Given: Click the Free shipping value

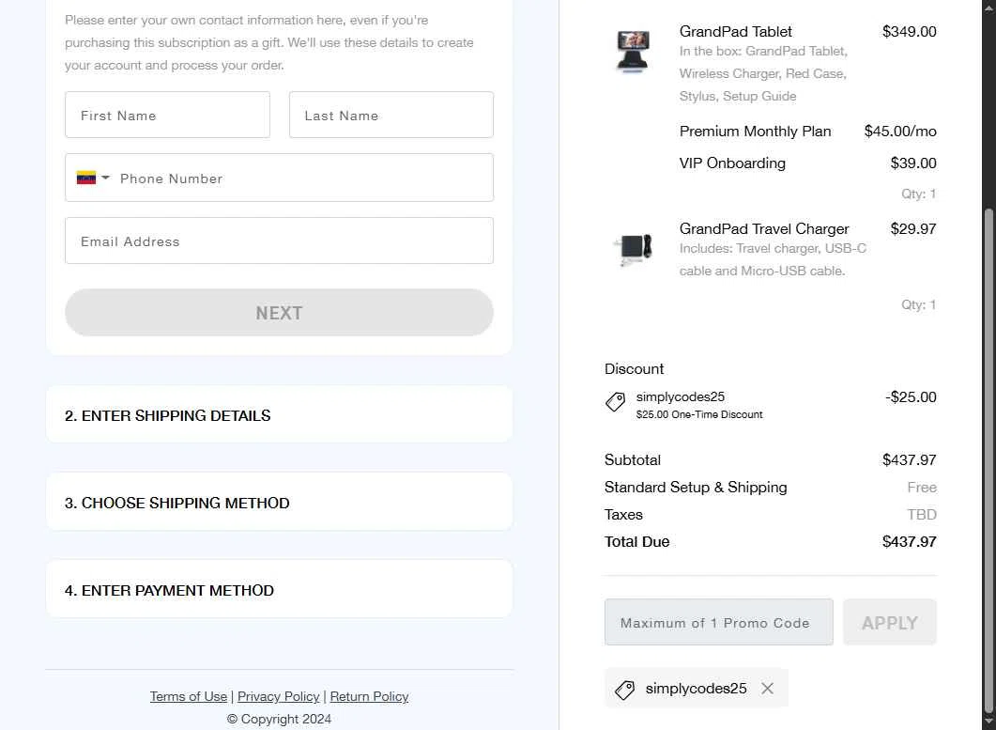Looking at the screenshot, I should [x=922, y=487].
